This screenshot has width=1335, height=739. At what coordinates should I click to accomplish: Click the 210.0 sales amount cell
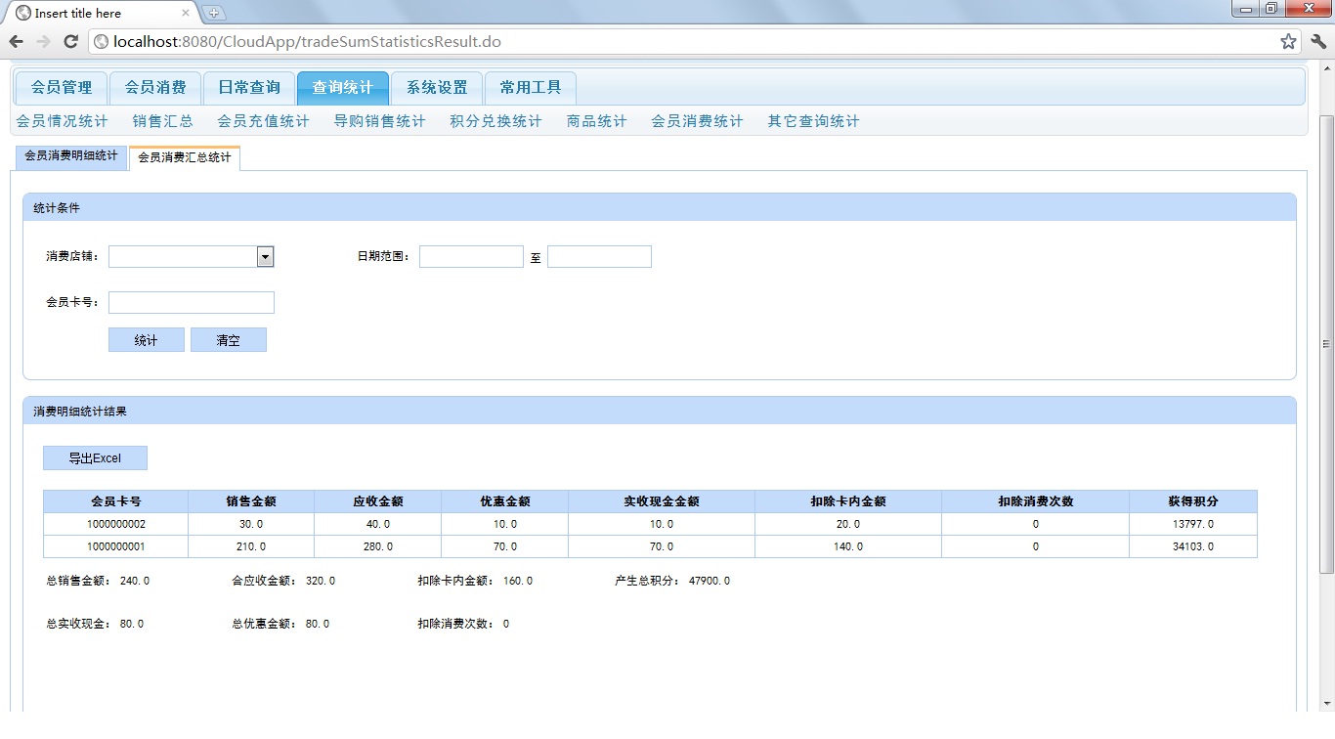click(251, 546)
